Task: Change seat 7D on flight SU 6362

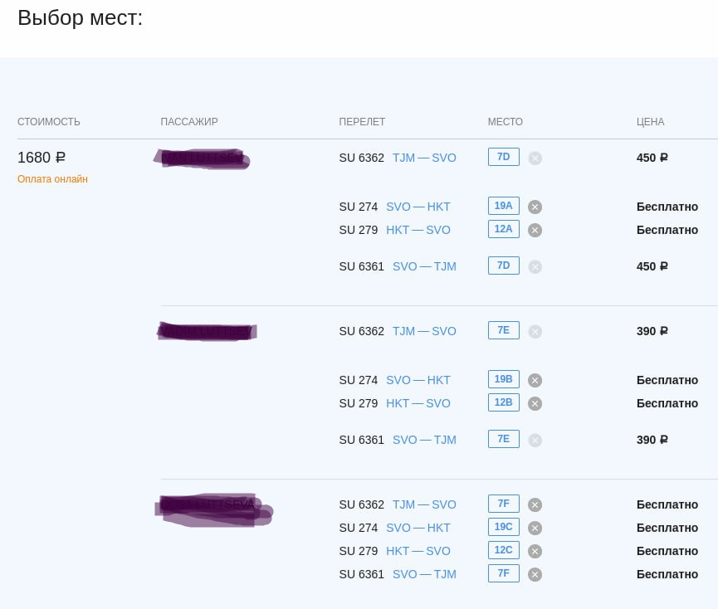Action: click(503, 157)
